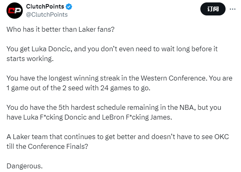The height and width of the screenshot is (172, 241).
Task: Click the 订阅 subscribe button
Action: (x=213, y=9)
